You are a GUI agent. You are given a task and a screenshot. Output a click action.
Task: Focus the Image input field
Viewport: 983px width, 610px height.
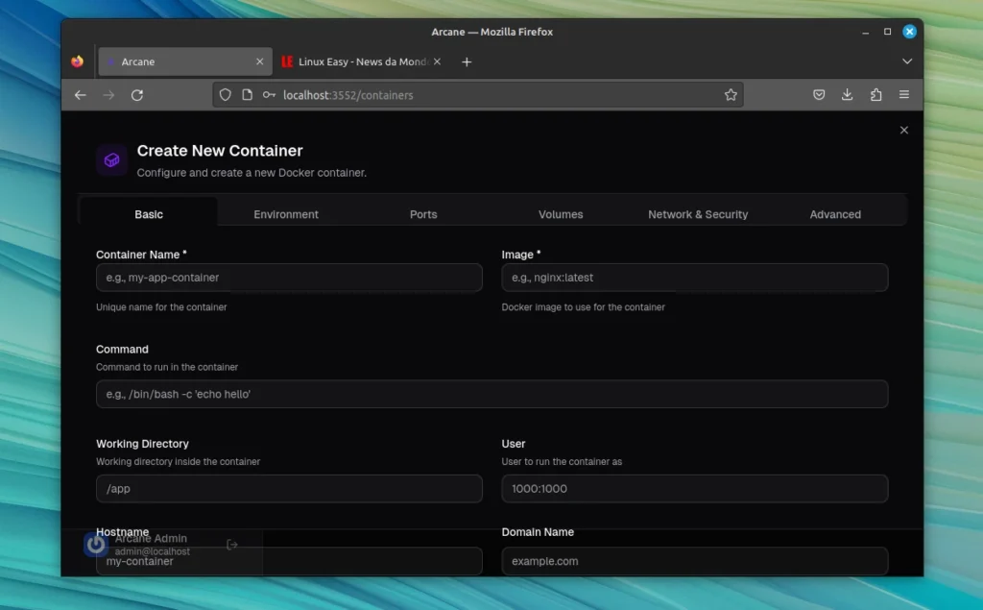[x=694, y=278]
